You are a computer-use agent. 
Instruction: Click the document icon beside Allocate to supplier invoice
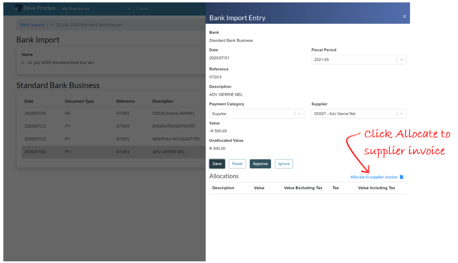402,177
